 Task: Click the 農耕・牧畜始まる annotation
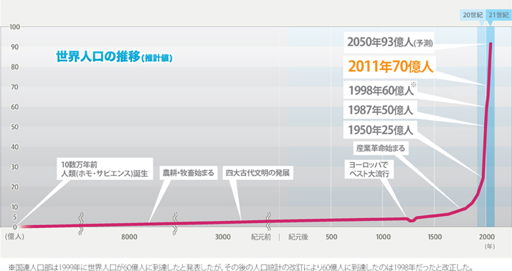(x=189, y=172)
